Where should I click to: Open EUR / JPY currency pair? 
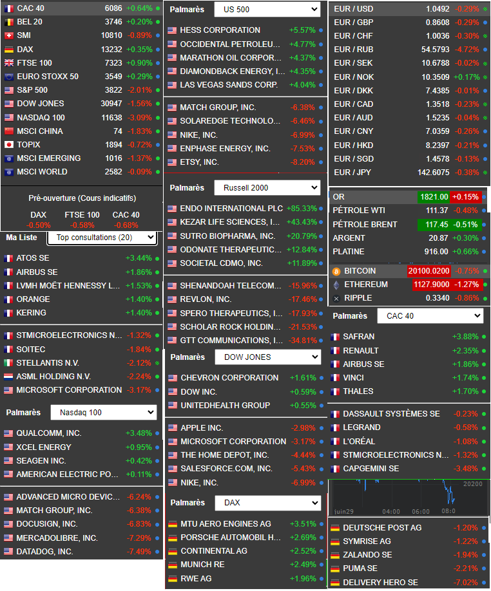tap(410, 173)
